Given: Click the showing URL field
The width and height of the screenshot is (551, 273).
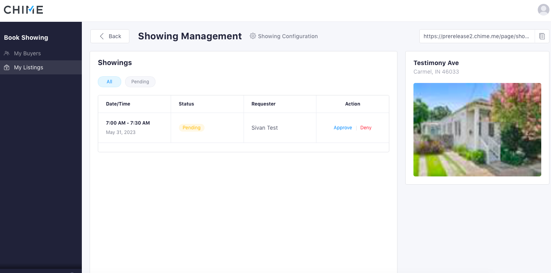Looking at the screenshot, I should pos(477,36).
